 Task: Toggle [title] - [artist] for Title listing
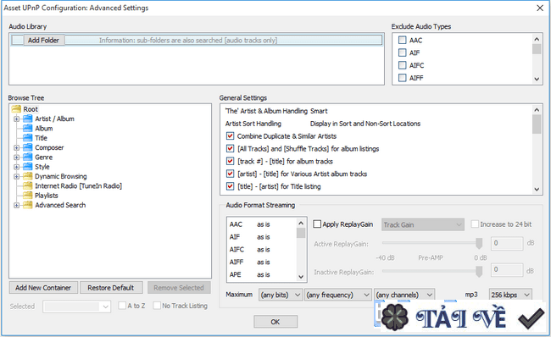click(231, 186)
